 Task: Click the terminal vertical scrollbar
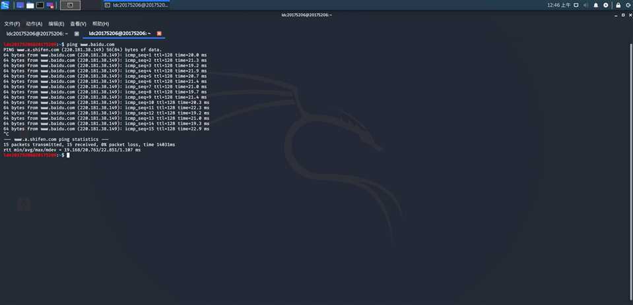(x=631, y=171)
